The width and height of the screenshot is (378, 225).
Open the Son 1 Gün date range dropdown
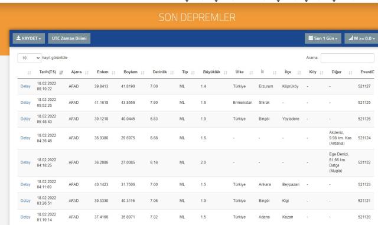coord(323,38)
